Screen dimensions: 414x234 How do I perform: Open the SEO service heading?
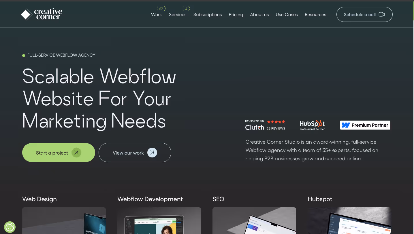tap(218, 199)
